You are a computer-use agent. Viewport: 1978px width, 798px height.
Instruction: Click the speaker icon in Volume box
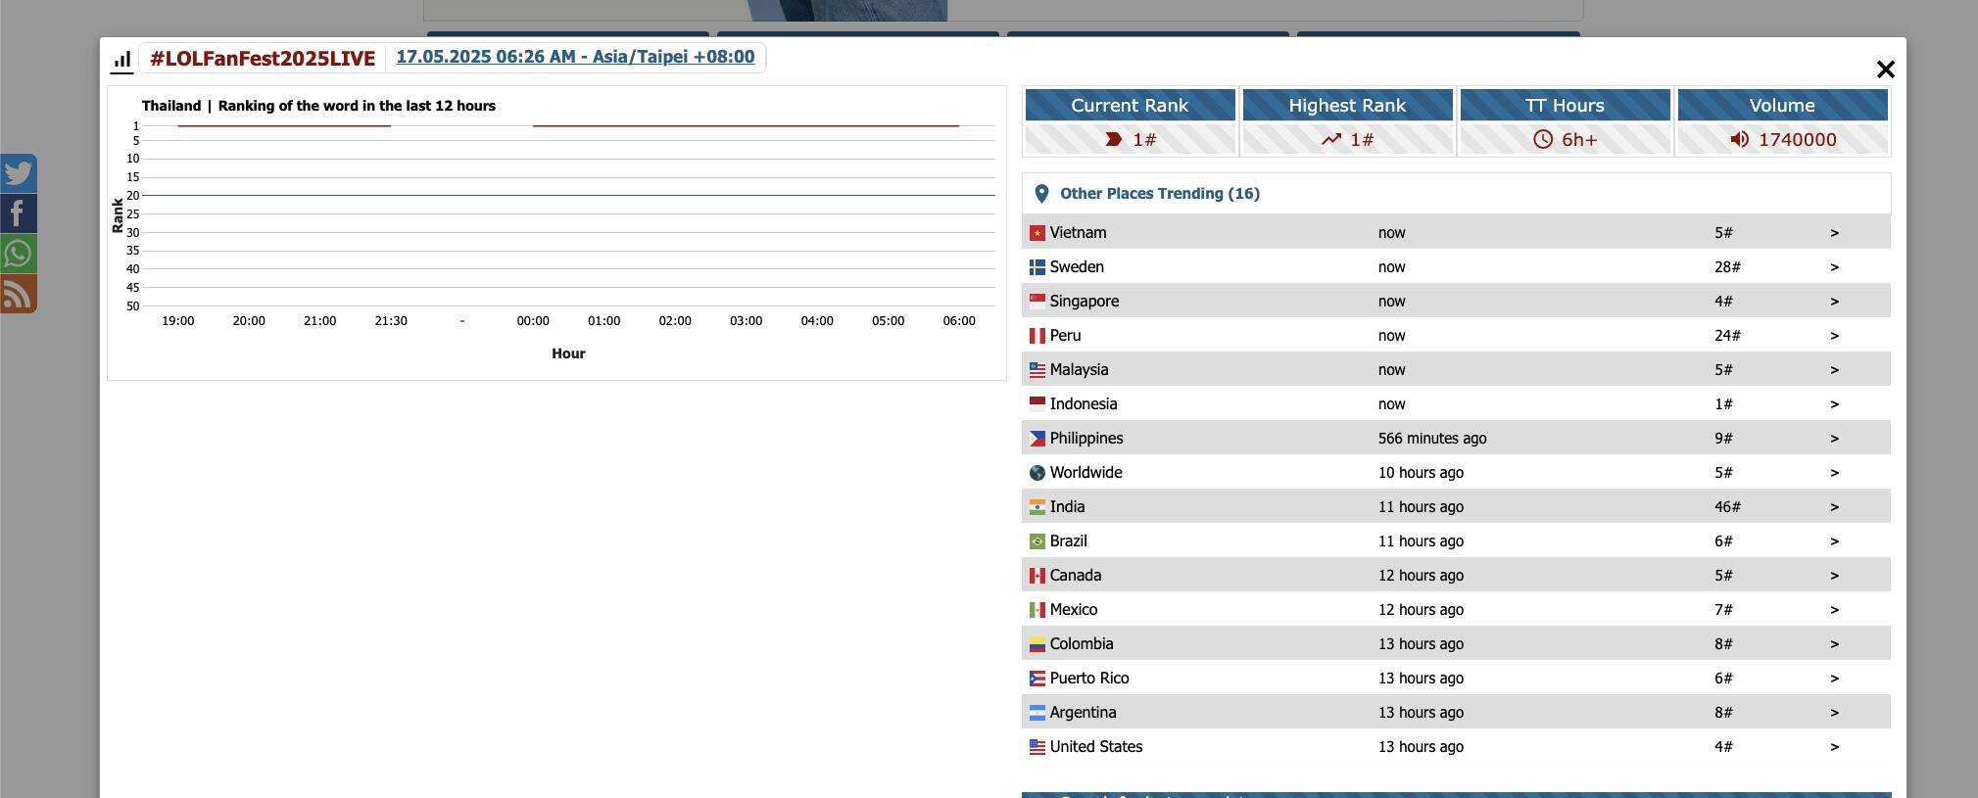pos(1739,139)
